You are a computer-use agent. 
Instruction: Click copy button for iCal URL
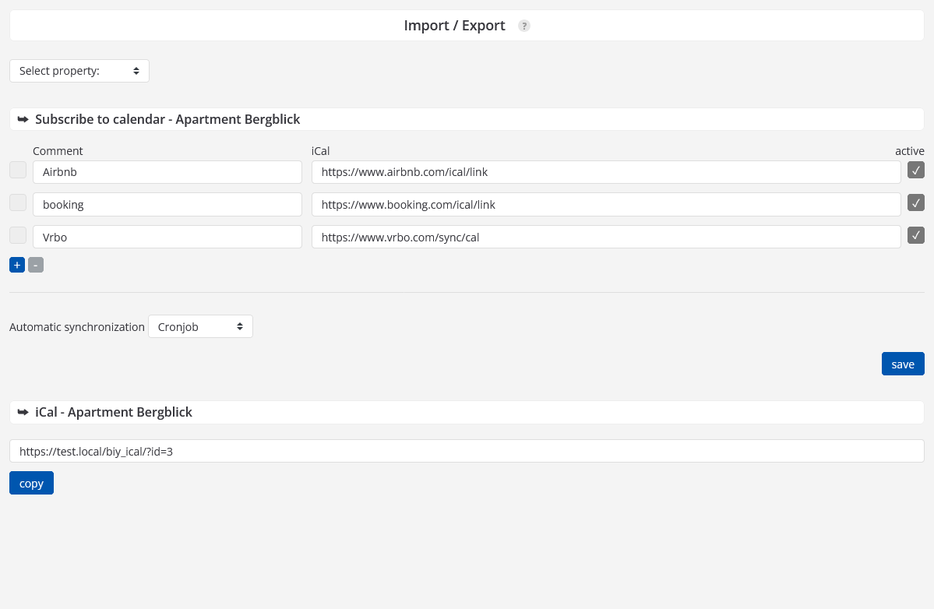(x=31, y=483)
